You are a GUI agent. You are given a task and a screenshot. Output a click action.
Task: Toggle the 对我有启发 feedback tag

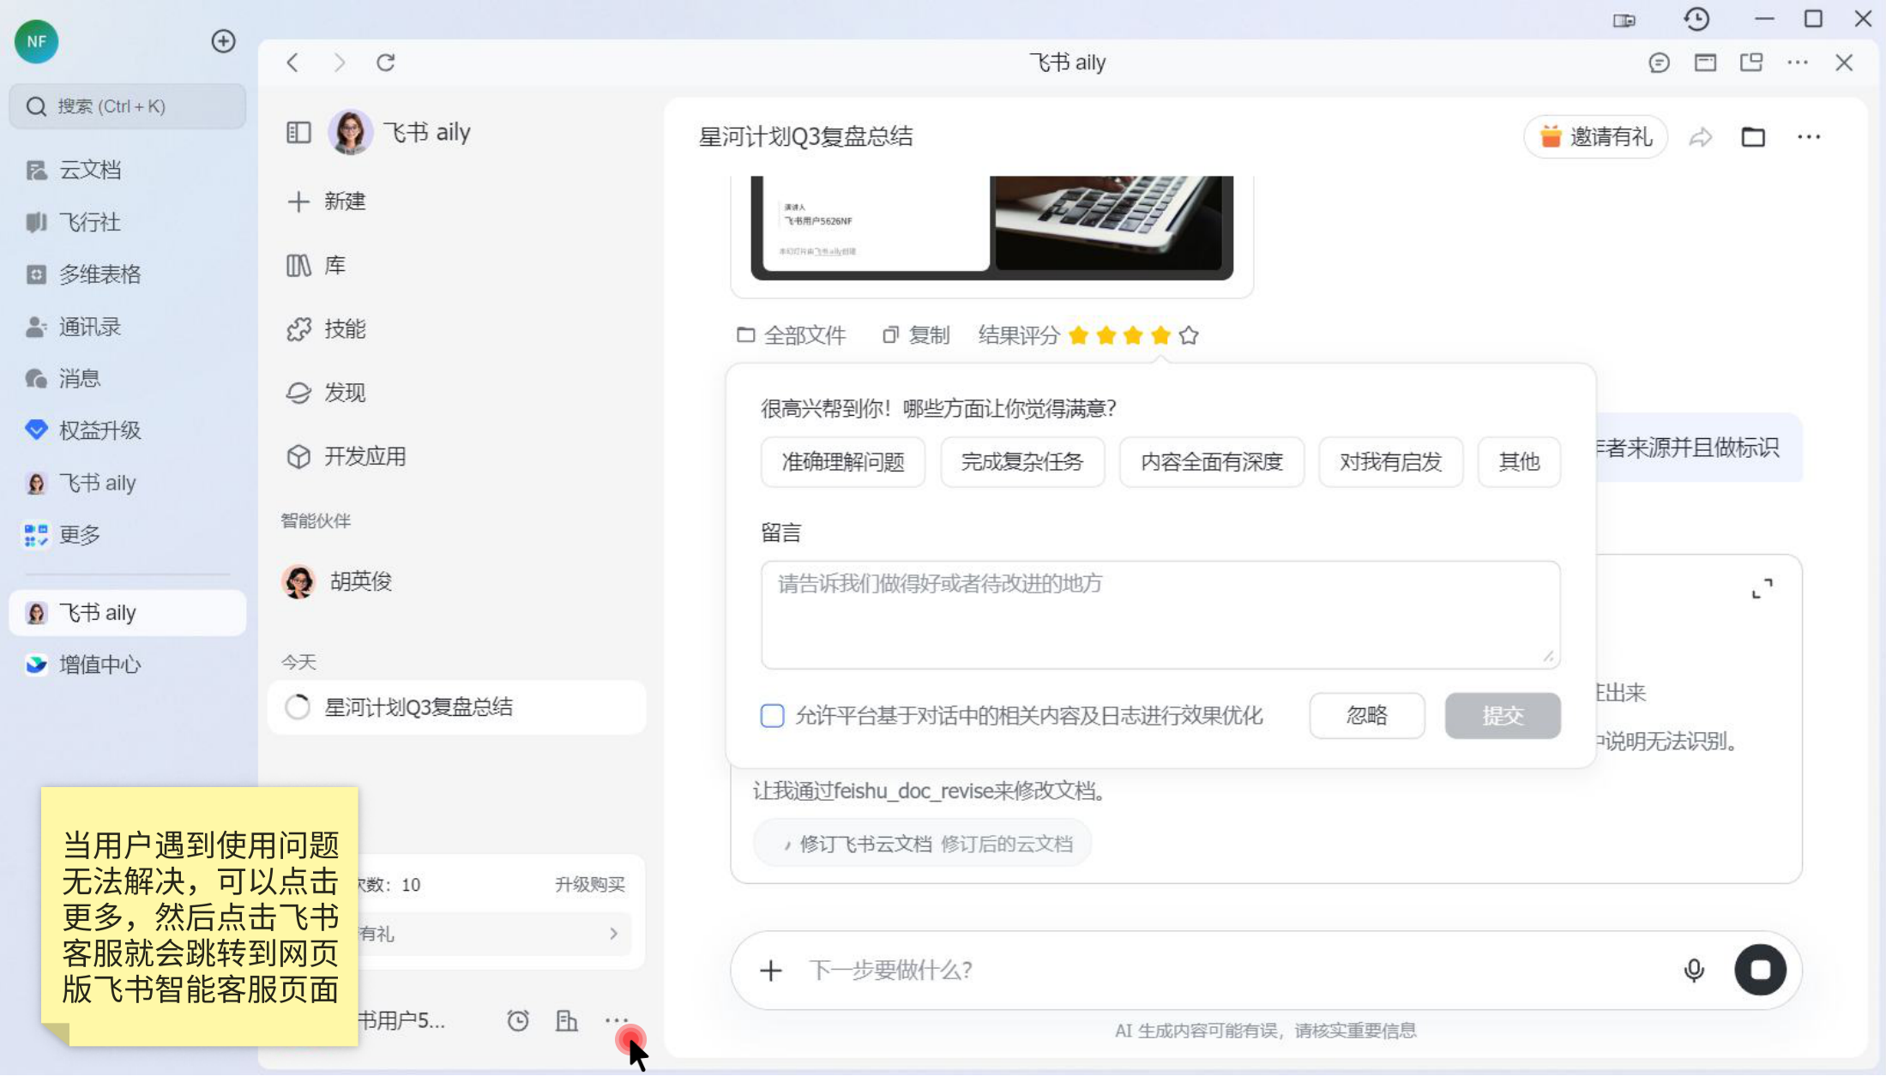click(1390, 462)
